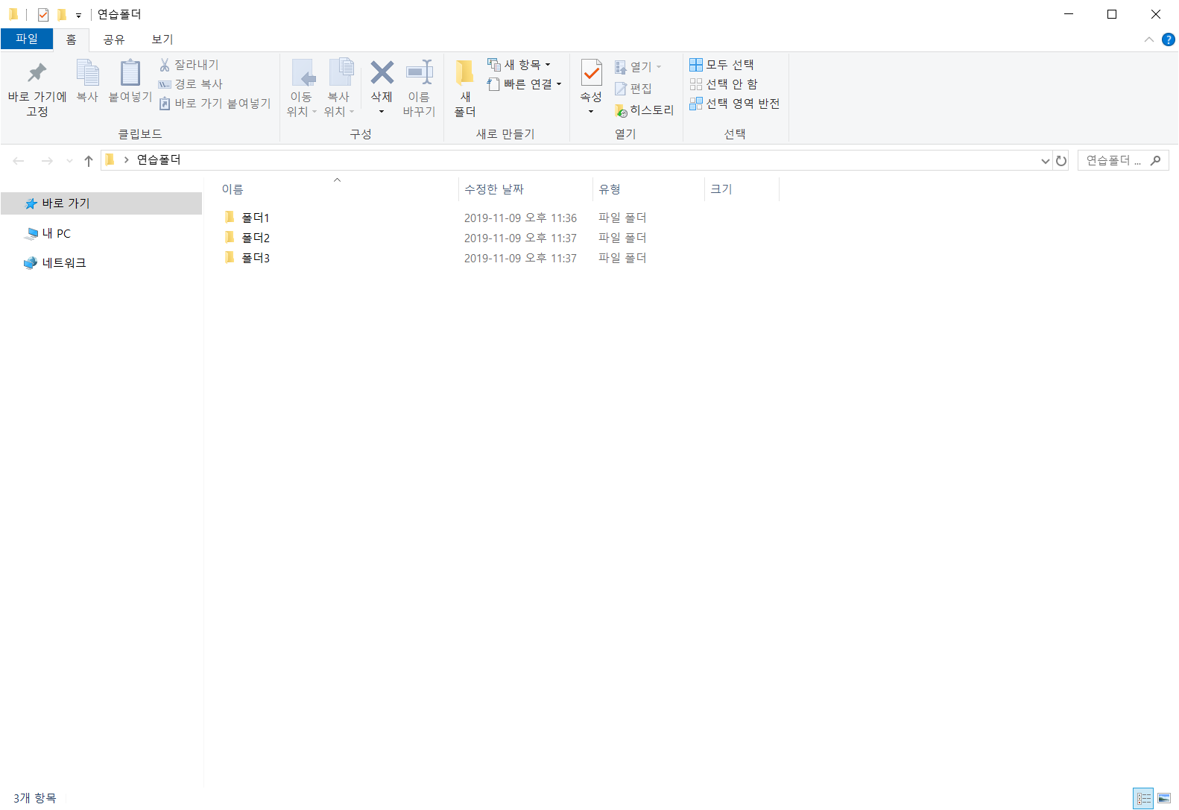Select folder 폴더1

[256, 218]
